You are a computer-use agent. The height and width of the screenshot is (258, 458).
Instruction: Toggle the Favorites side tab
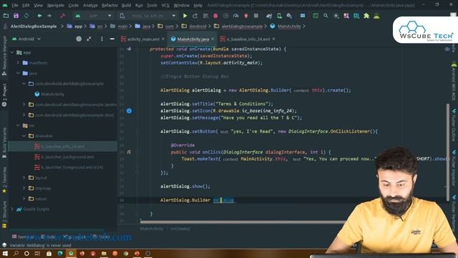coord(4,179)
